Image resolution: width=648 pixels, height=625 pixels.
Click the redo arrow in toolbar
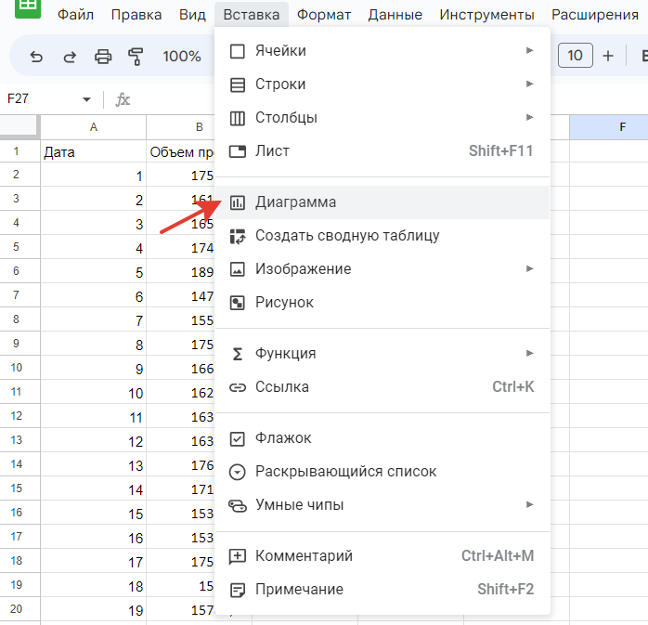click(x=69, y=57)
